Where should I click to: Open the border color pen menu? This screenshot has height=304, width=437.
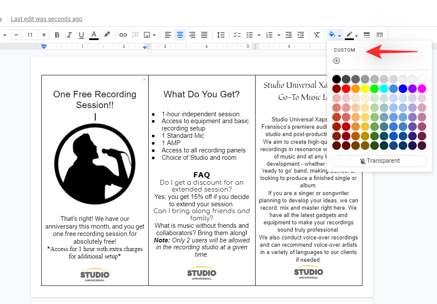pos(352,35)
